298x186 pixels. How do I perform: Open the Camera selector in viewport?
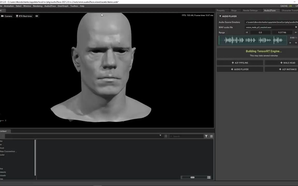pyautogui.click(x=7, y=16)
